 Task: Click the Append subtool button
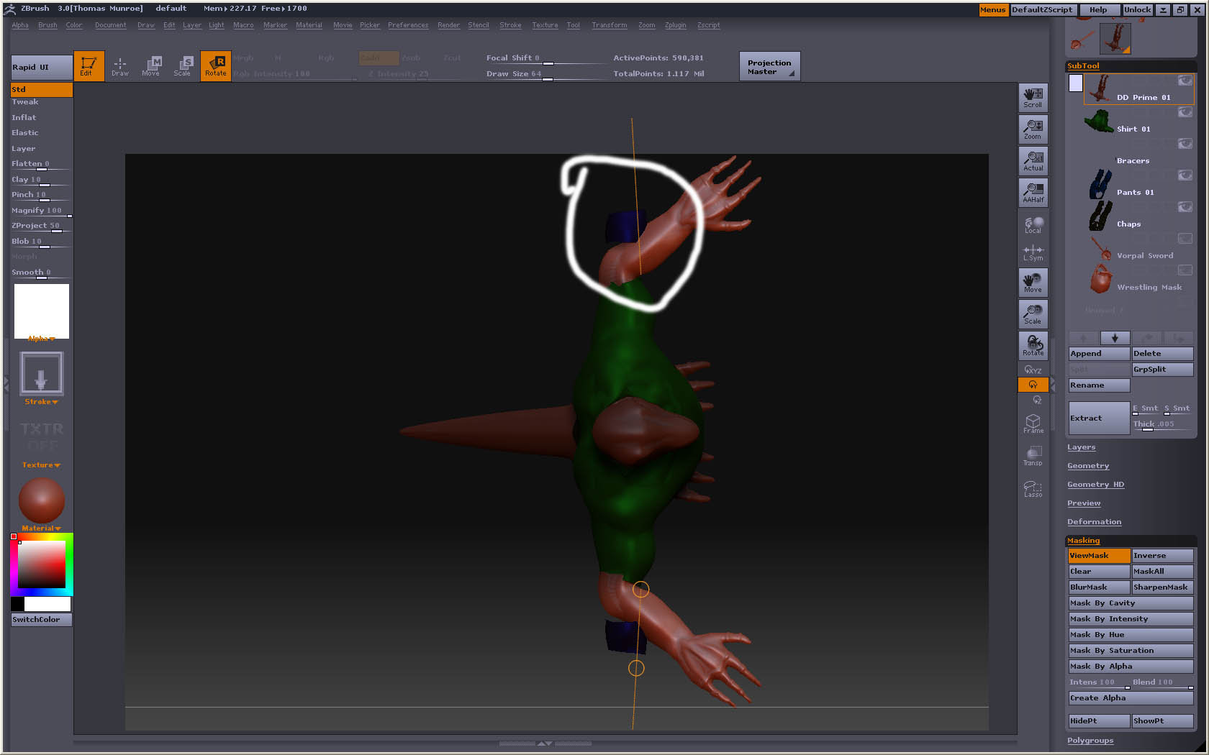click(1099, 354)
